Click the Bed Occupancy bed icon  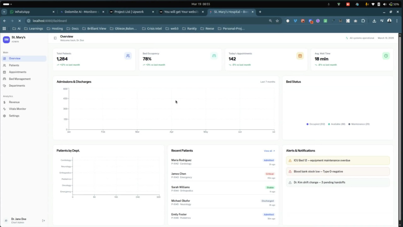[214, 56]
